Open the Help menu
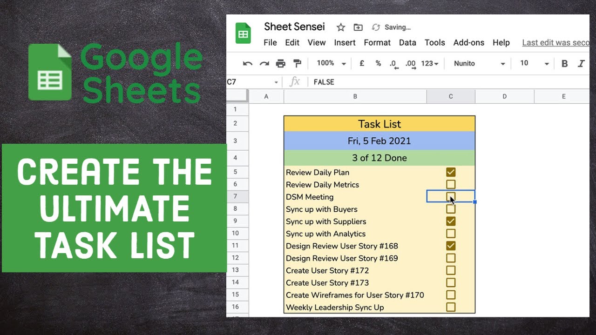596x335 pixels. pos(501,42)
